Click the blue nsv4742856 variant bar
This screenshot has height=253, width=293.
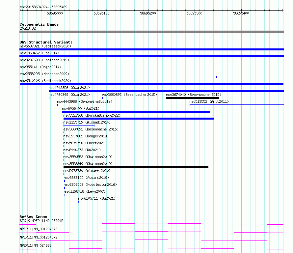tap(166, 91)
